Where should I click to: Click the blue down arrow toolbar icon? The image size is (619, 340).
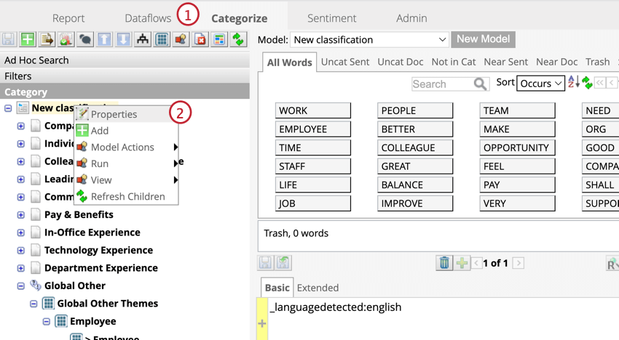click(123, 39)
